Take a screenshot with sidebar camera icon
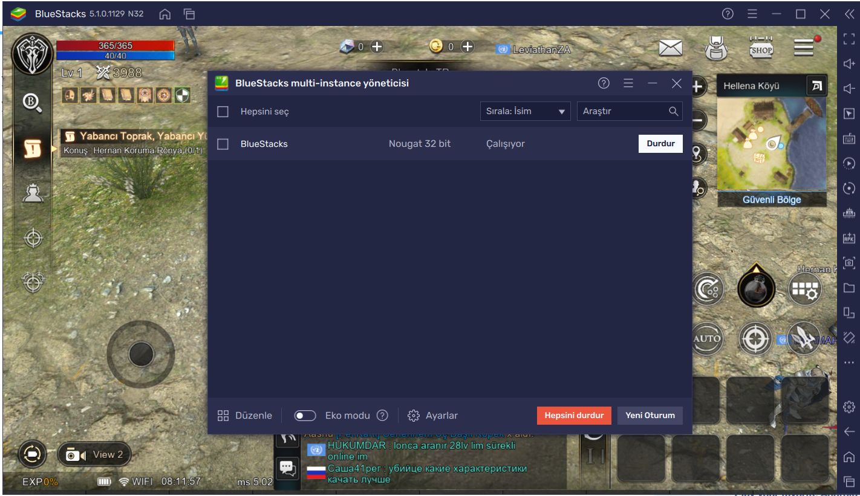The width and height of the screenshot is (860, 496). point(849,263)
